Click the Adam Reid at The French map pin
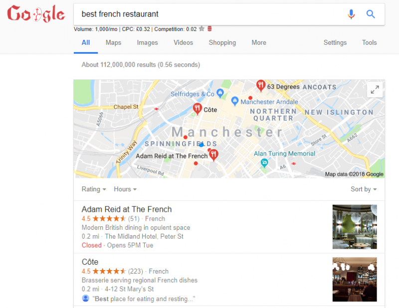 point(214,155)
